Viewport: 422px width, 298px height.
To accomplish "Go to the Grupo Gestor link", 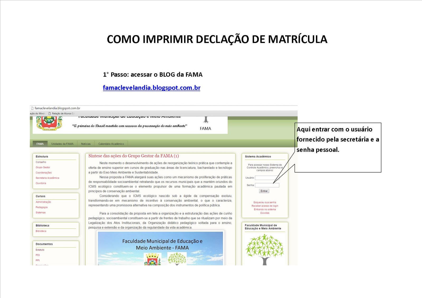I will point(43,167).
